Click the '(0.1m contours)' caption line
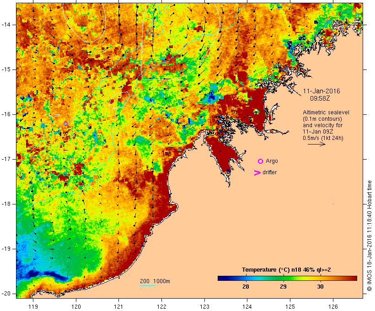The image size is (375, 311). click(x=322, y=119)
